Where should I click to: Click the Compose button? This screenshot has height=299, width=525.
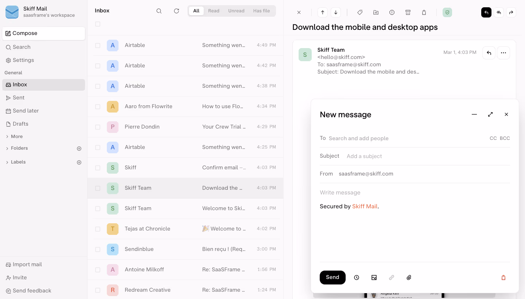coord(43,34)
